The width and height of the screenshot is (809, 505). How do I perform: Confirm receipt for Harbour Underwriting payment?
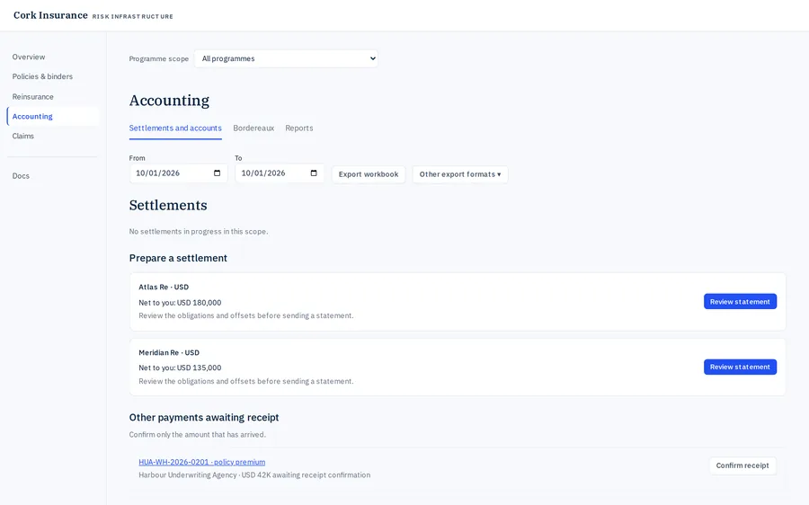[742, 465]
